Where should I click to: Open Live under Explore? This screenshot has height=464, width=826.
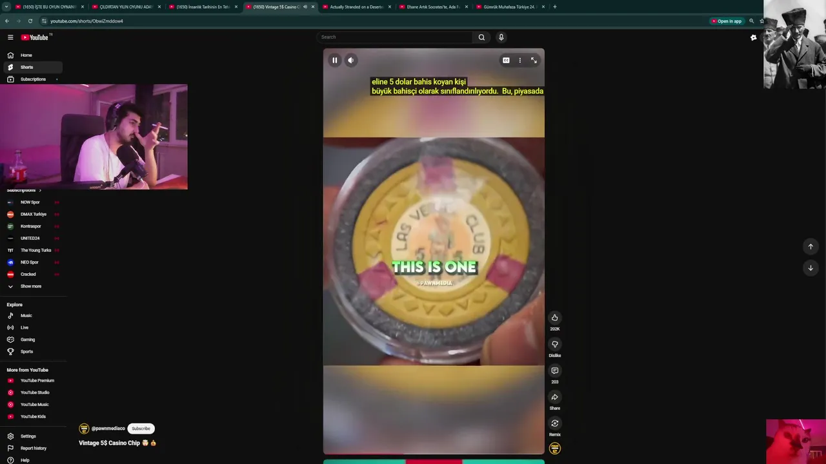(32, 327)
